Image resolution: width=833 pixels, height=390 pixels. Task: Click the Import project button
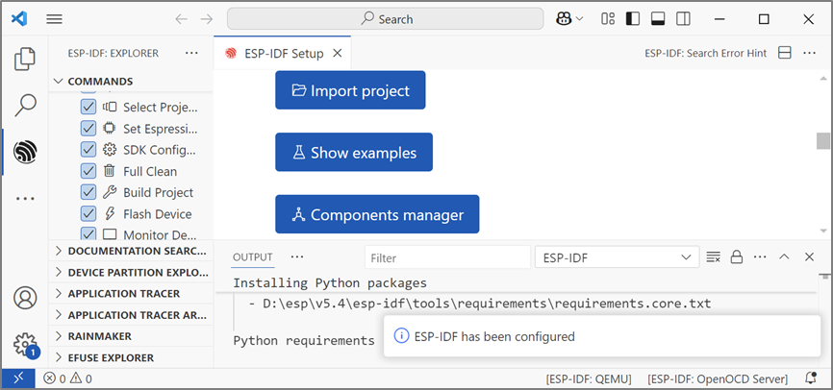(350, 90)
